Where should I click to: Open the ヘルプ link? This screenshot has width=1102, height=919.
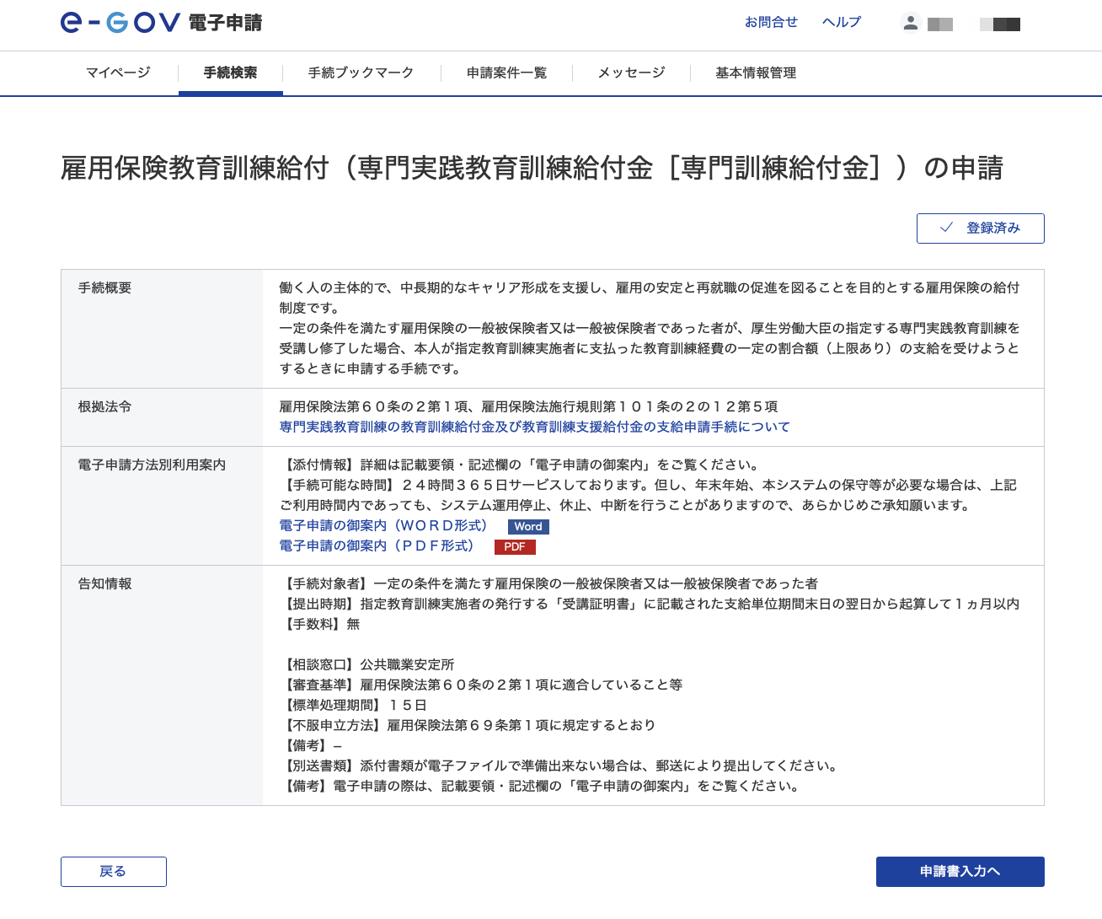[841, 22]
